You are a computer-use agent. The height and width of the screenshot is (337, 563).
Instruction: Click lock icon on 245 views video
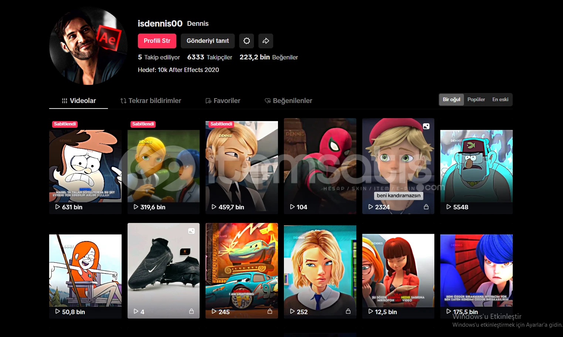pos(270,312)
